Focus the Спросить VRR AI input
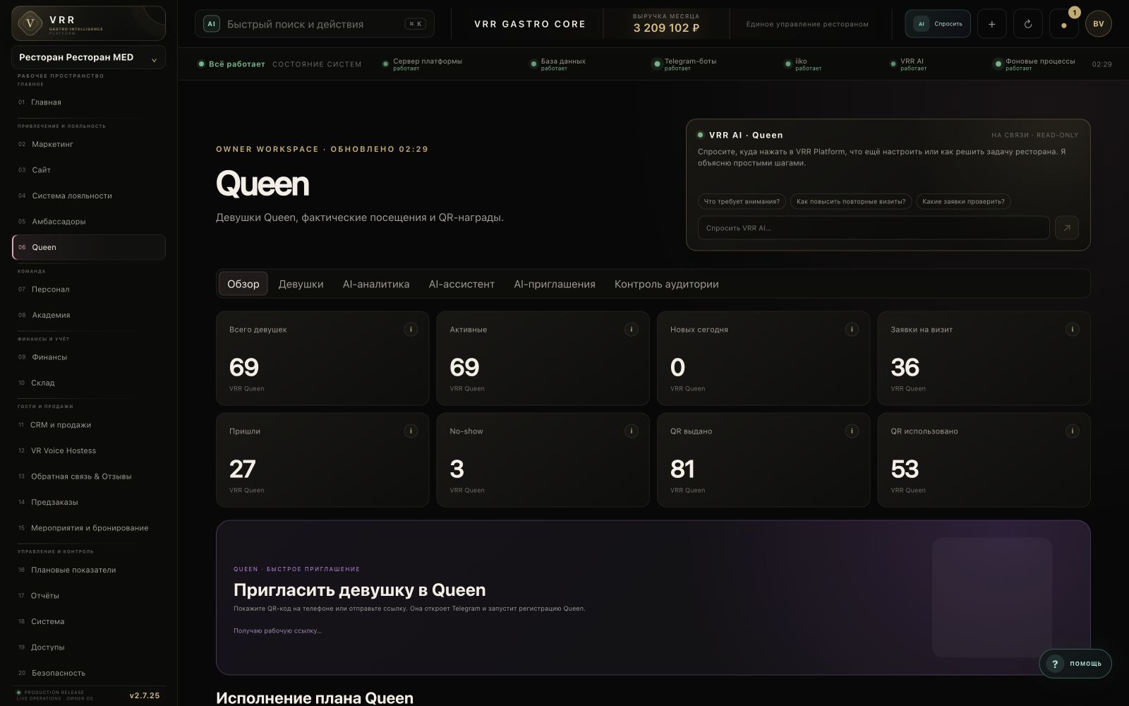Screen dimensions: 1129x706 [x=874, y=228]
